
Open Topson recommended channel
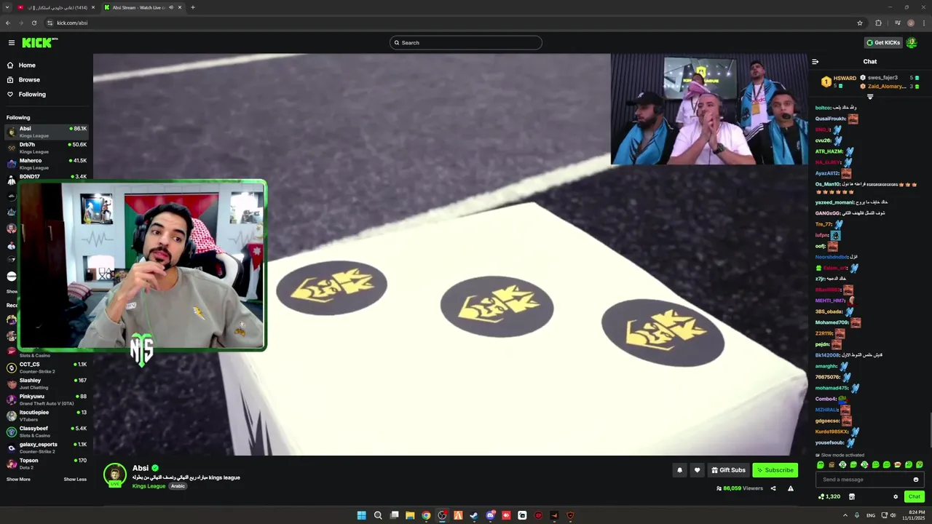tap(47, 464)
